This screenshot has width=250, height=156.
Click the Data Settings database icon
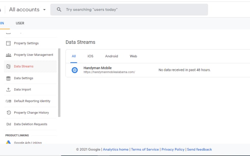pos(8,78)
